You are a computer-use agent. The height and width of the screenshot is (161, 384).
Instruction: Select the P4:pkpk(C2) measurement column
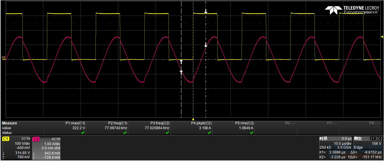(191, 128)
